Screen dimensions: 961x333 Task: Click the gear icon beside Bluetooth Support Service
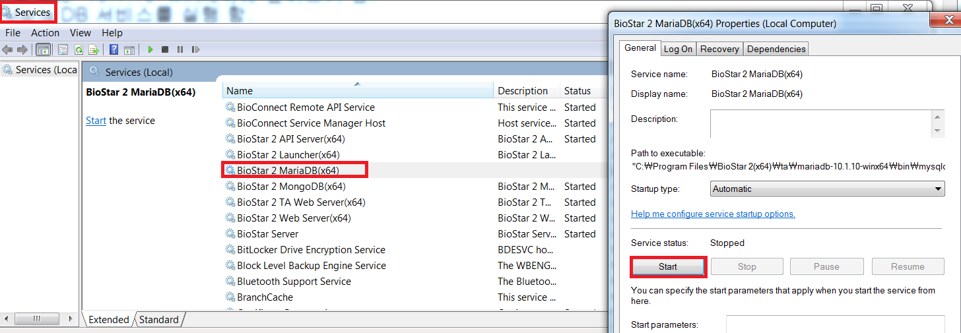coord(230,282)
